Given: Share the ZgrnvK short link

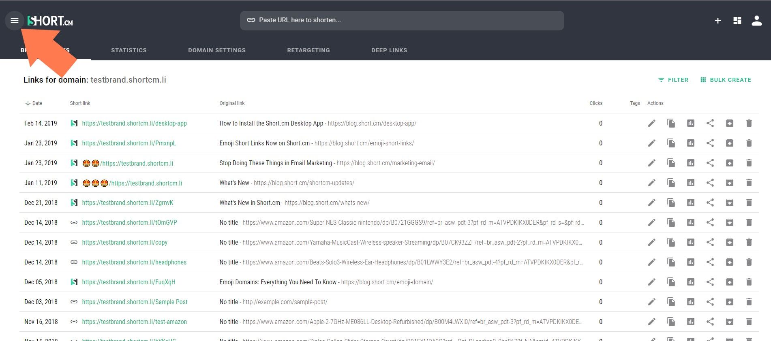Looking at the screenshot, I should click(x=710, y=202).
